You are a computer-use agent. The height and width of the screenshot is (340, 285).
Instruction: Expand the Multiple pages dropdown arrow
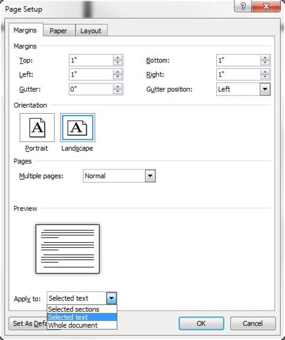tap(150, 176)
